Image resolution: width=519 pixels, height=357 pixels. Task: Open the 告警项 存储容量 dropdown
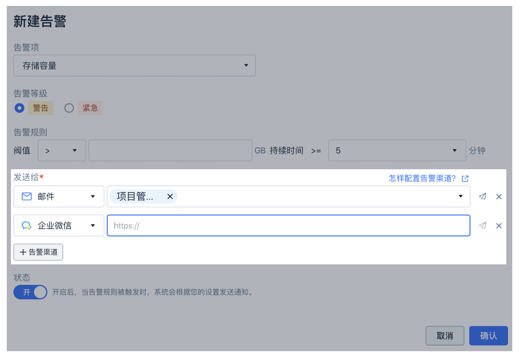[x=135, y=66]
